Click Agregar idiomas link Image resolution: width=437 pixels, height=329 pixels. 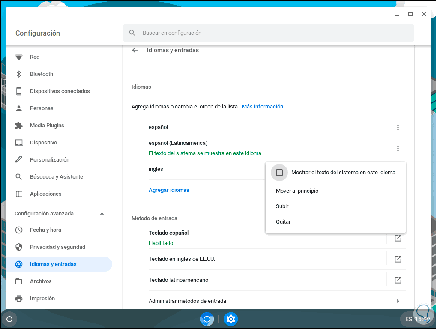(169, 190)
